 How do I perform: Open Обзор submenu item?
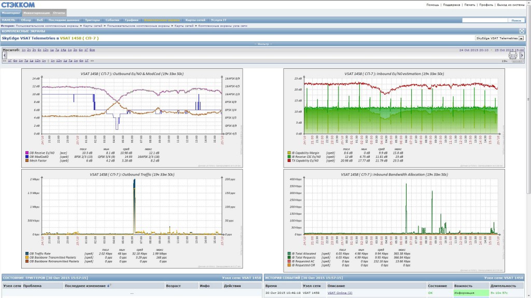[x=26, y=20]
